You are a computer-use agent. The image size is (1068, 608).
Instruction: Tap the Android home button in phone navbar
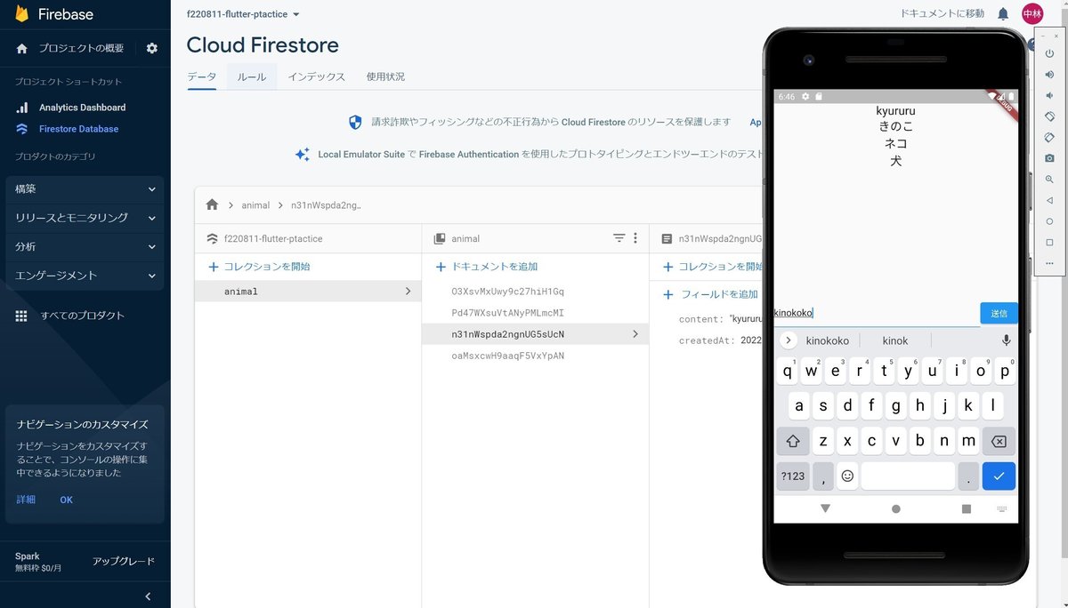coord(895,509)
